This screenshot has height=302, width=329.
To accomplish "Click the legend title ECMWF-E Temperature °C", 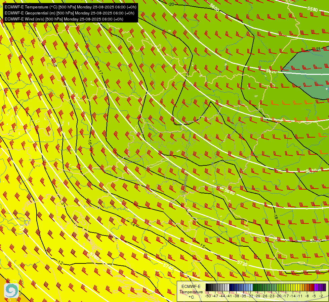I will [x=191, y=292].
